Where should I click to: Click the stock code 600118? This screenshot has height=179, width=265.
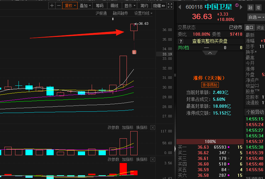194,7
